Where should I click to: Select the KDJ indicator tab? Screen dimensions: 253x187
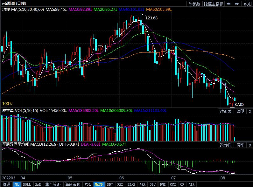[x=110, y=184]
